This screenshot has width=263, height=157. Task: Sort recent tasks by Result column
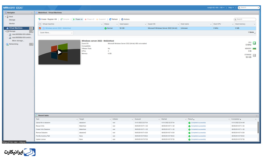coord(190,119)
